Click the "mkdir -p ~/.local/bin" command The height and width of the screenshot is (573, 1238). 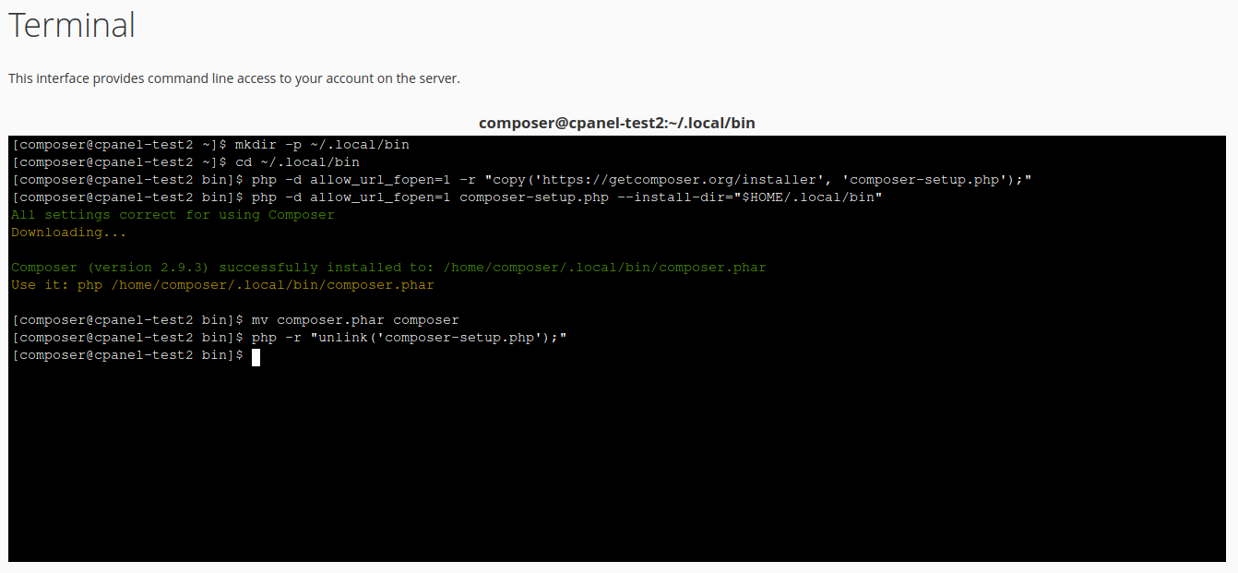(x=322, y=145)
